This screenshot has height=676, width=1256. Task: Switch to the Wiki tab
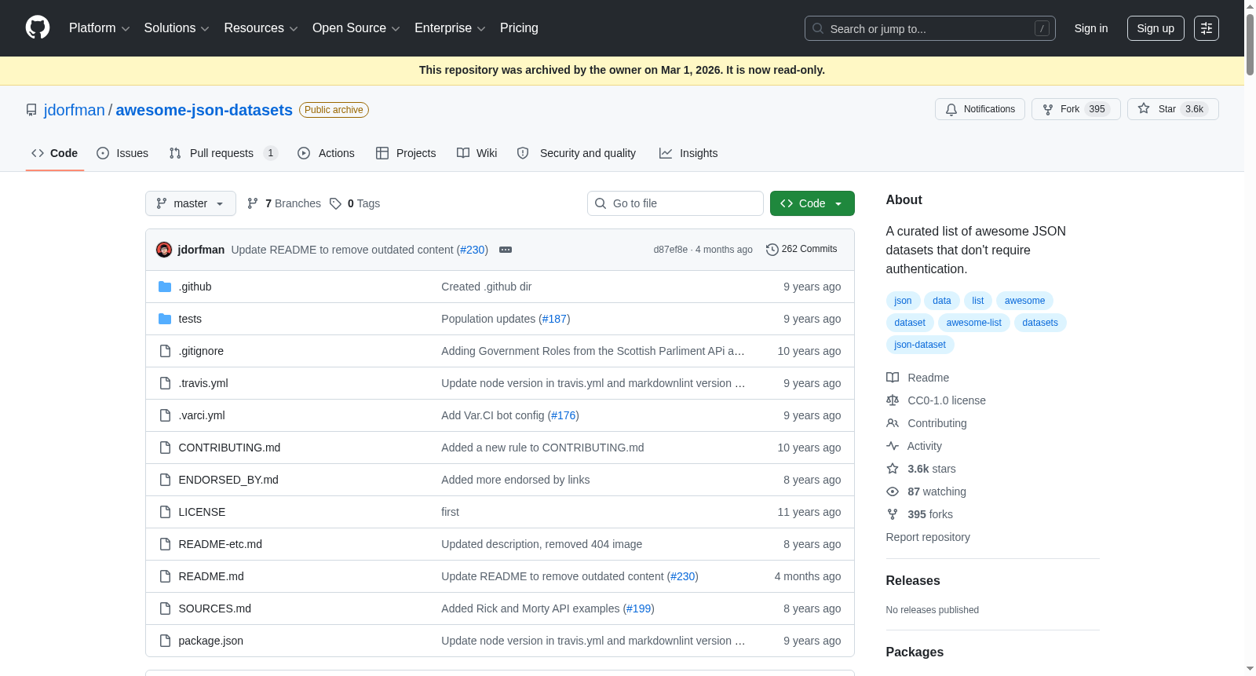click(x=477, y=153)
